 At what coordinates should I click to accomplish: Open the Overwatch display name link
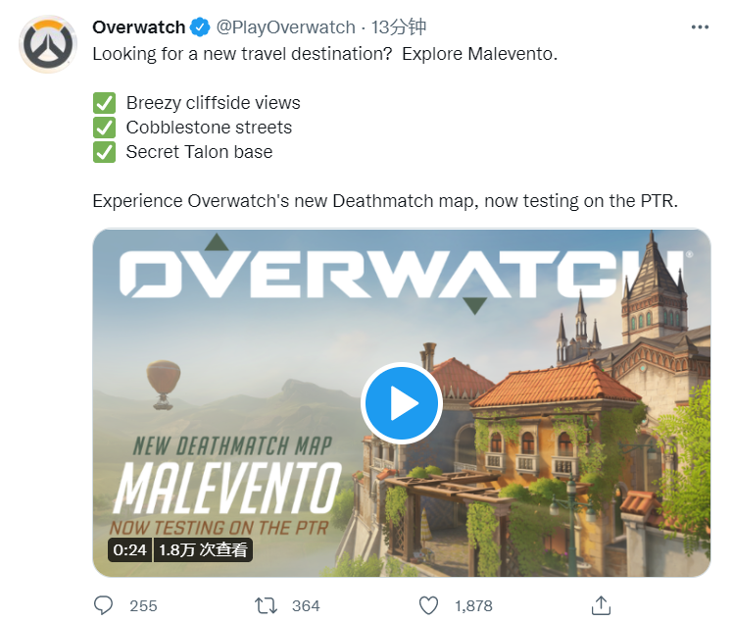click(138, 27)
